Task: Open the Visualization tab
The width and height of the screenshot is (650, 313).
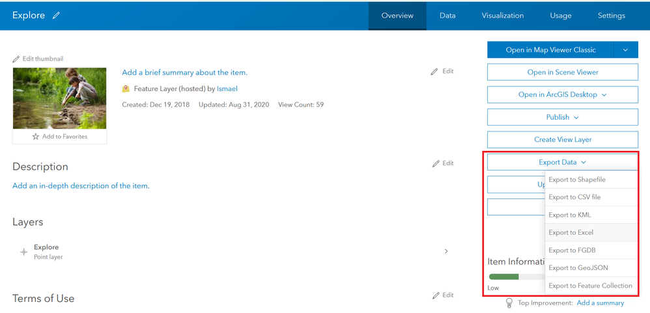Action: [x=503, y=16]
